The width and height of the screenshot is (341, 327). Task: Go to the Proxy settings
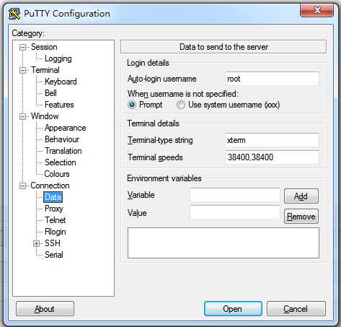tap(54, 209)
